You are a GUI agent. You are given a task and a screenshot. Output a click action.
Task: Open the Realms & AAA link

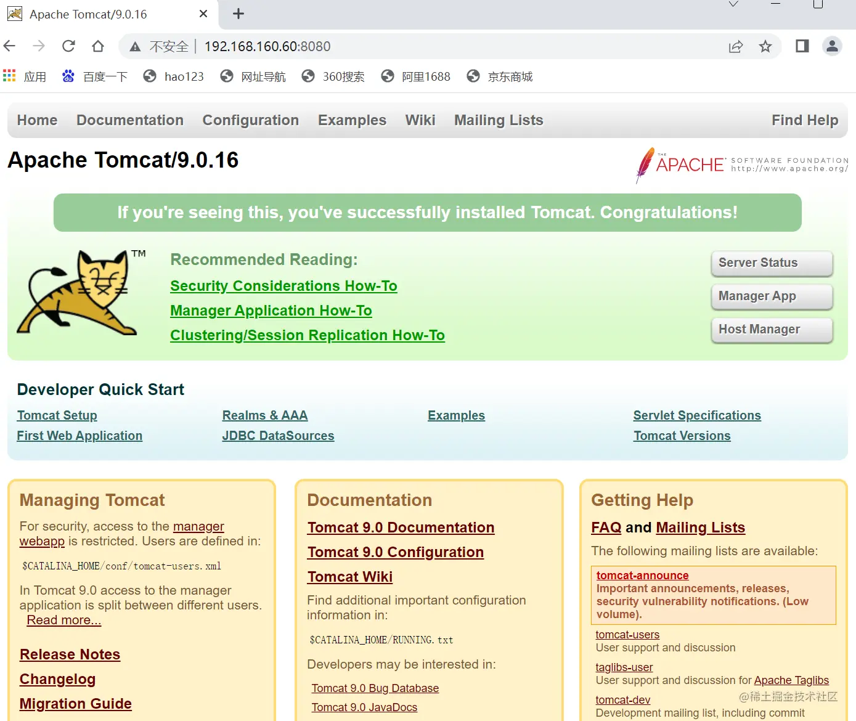tap(265, 415)
